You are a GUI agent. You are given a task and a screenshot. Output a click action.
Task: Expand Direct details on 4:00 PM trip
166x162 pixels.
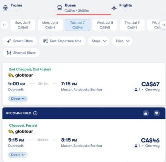(x=18, y=99)
